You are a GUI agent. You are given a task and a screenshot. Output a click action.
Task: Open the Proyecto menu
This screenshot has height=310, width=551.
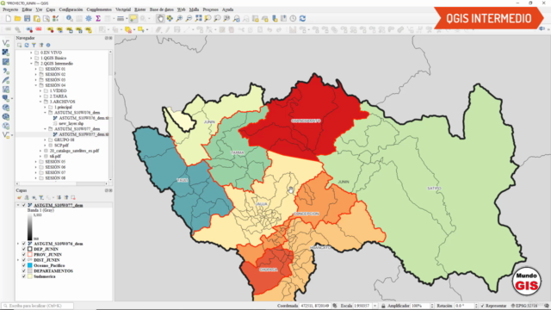click(x=10, y=9)
